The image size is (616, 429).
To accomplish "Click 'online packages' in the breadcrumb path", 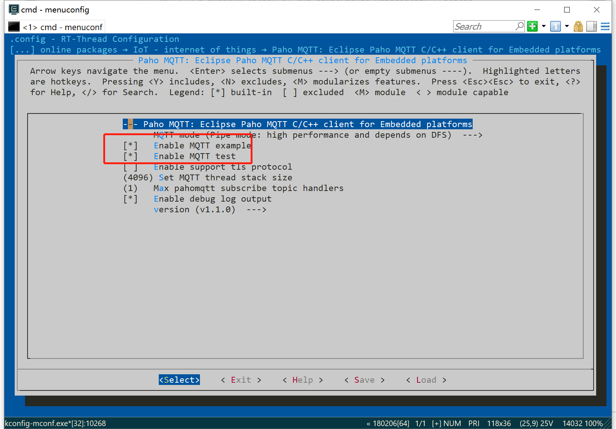I will pyautogui.click(x=79, y=50).
